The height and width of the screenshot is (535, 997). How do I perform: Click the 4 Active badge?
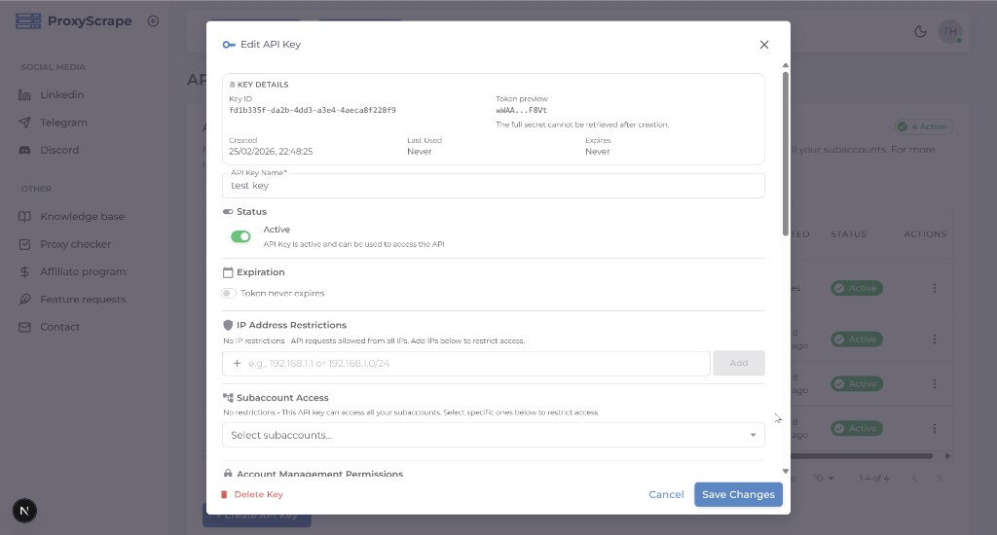922,126
